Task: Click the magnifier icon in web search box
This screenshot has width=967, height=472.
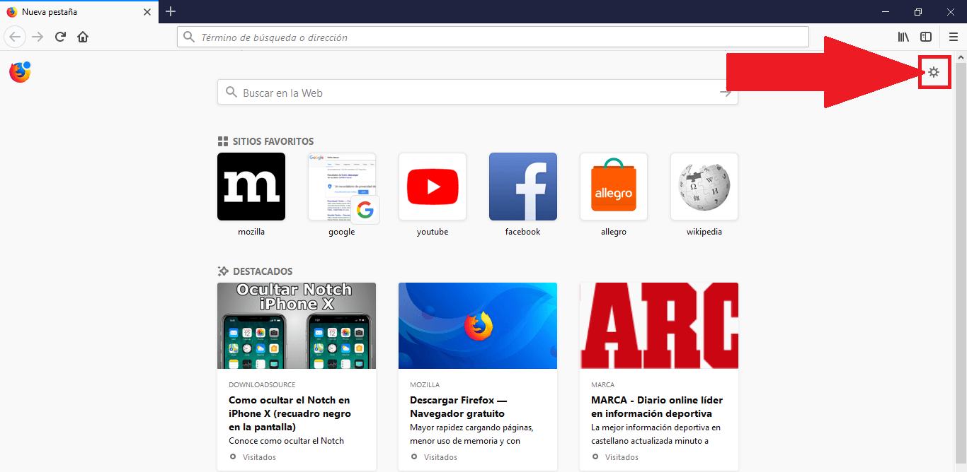Action: tap(231, 93)
